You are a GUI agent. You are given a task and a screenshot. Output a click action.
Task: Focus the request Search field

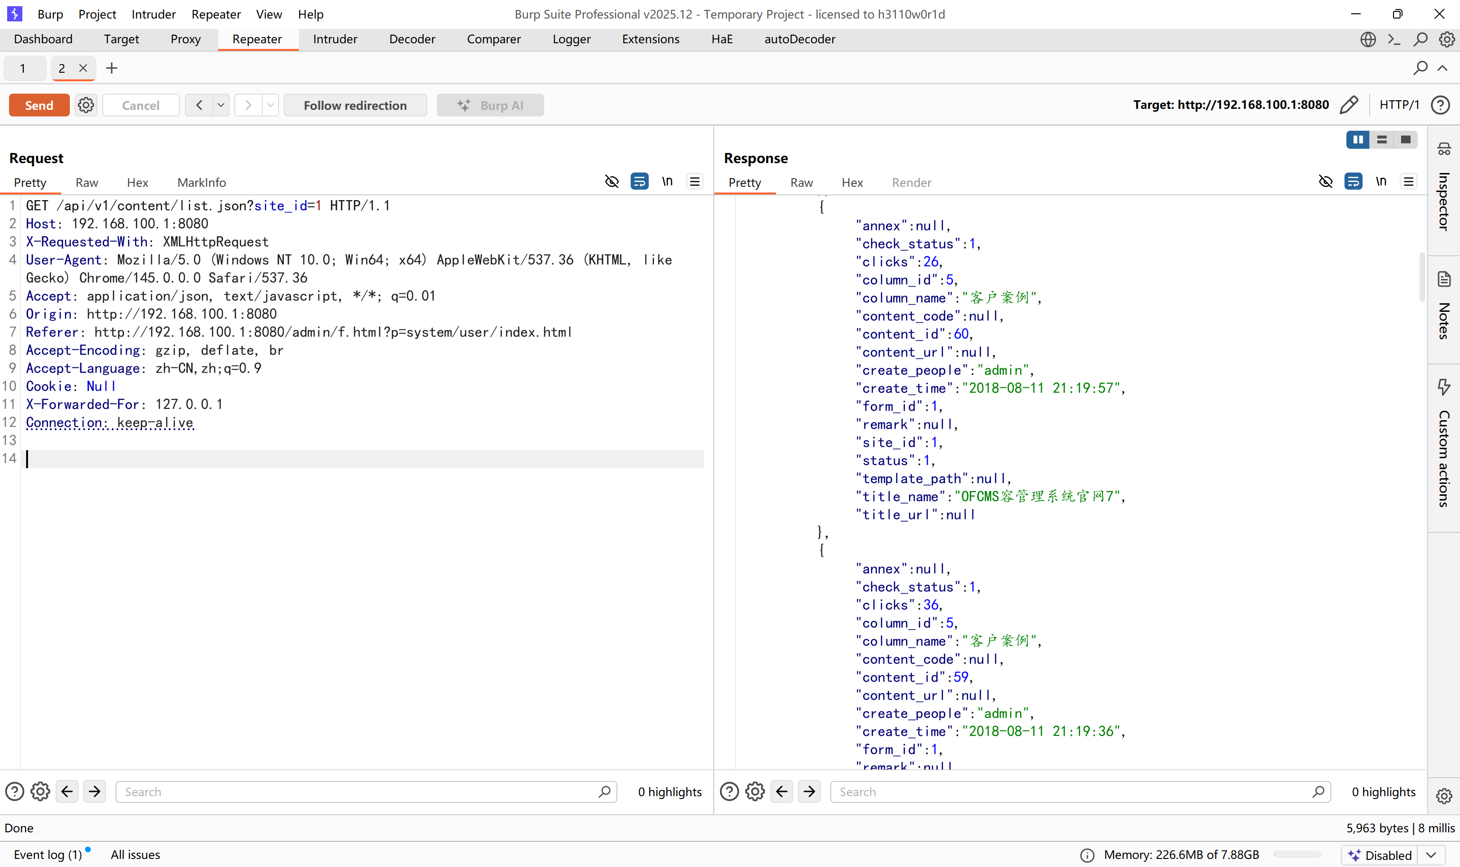[366, 791]
